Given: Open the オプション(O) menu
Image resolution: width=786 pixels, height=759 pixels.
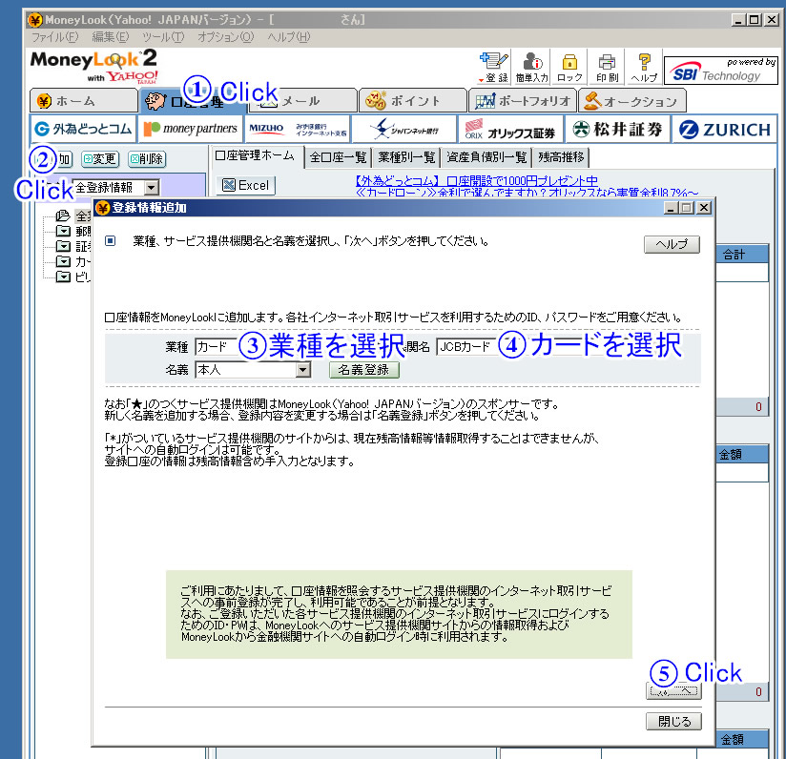Looking at the screenshot, I should point(225,37).
